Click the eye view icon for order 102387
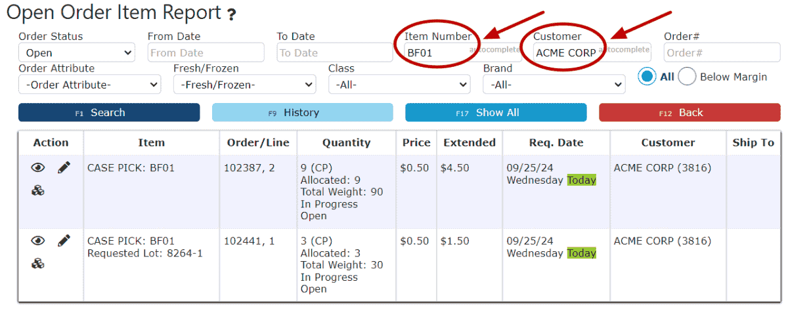This screenshot has height=309, width=788. pos(38,168)
